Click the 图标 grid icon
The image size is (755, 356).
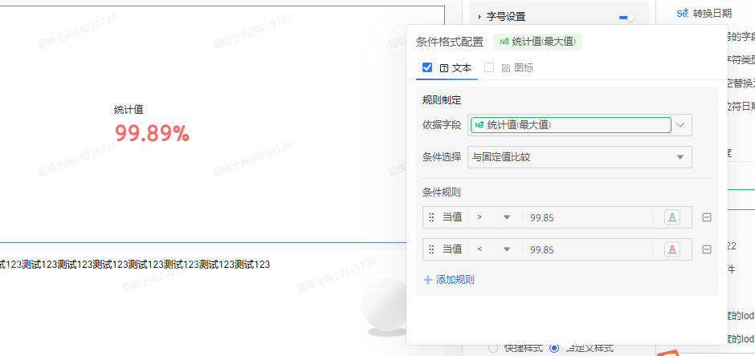pyautogui.click(x=506, y=68)
